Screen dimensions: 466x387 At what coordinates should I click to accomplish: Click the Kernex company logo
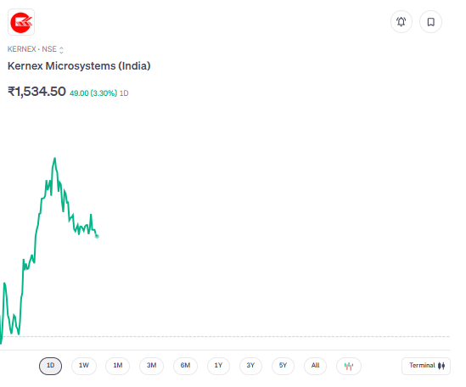21,22
